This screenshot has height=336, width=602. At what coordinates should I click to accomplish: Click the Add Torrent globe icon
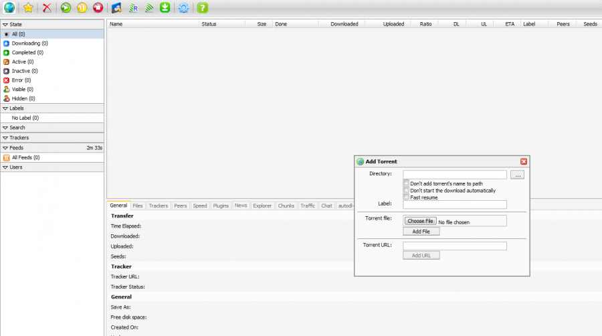tap(8, 8)
